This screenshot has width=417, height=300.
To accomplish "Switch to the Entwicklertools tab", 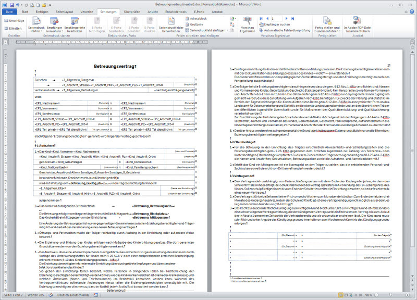I will (176, 11).
